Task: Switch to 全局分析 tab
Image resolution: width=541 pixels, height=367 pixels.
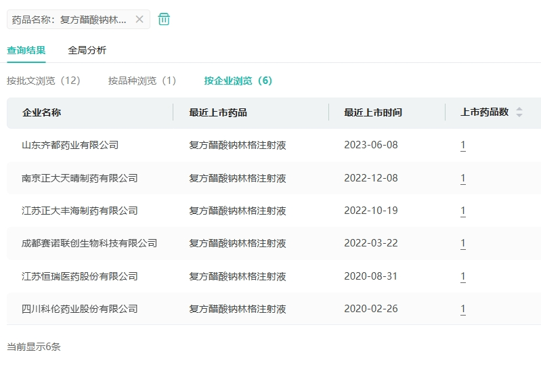Action: tap(87, 50)
